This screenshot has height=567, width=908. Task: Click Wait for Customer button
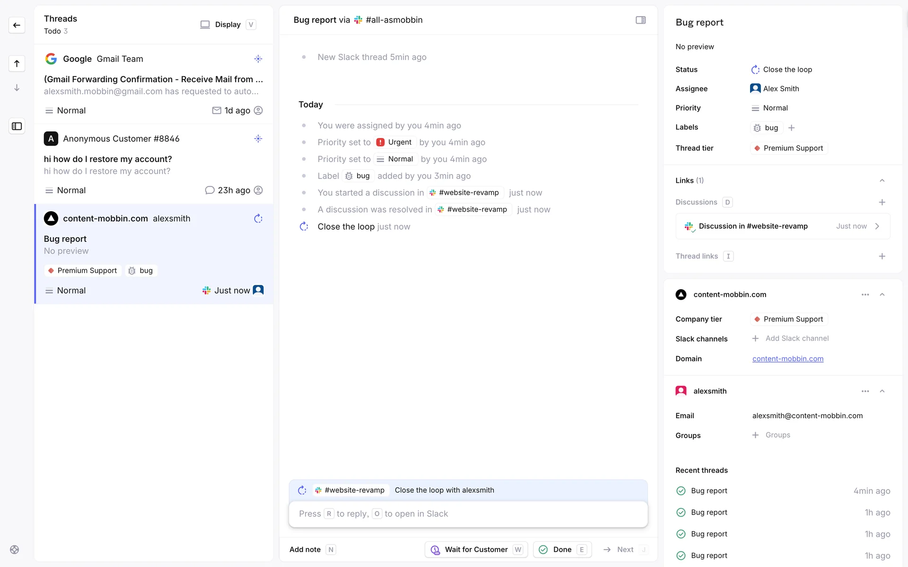(476, 550)
